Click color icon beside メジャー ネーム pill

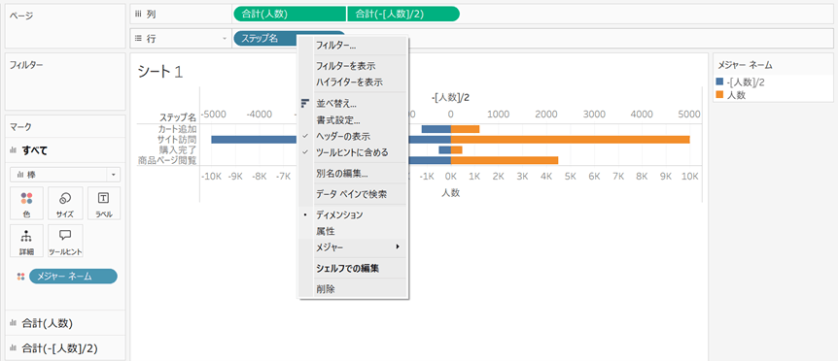pos(20,277)
